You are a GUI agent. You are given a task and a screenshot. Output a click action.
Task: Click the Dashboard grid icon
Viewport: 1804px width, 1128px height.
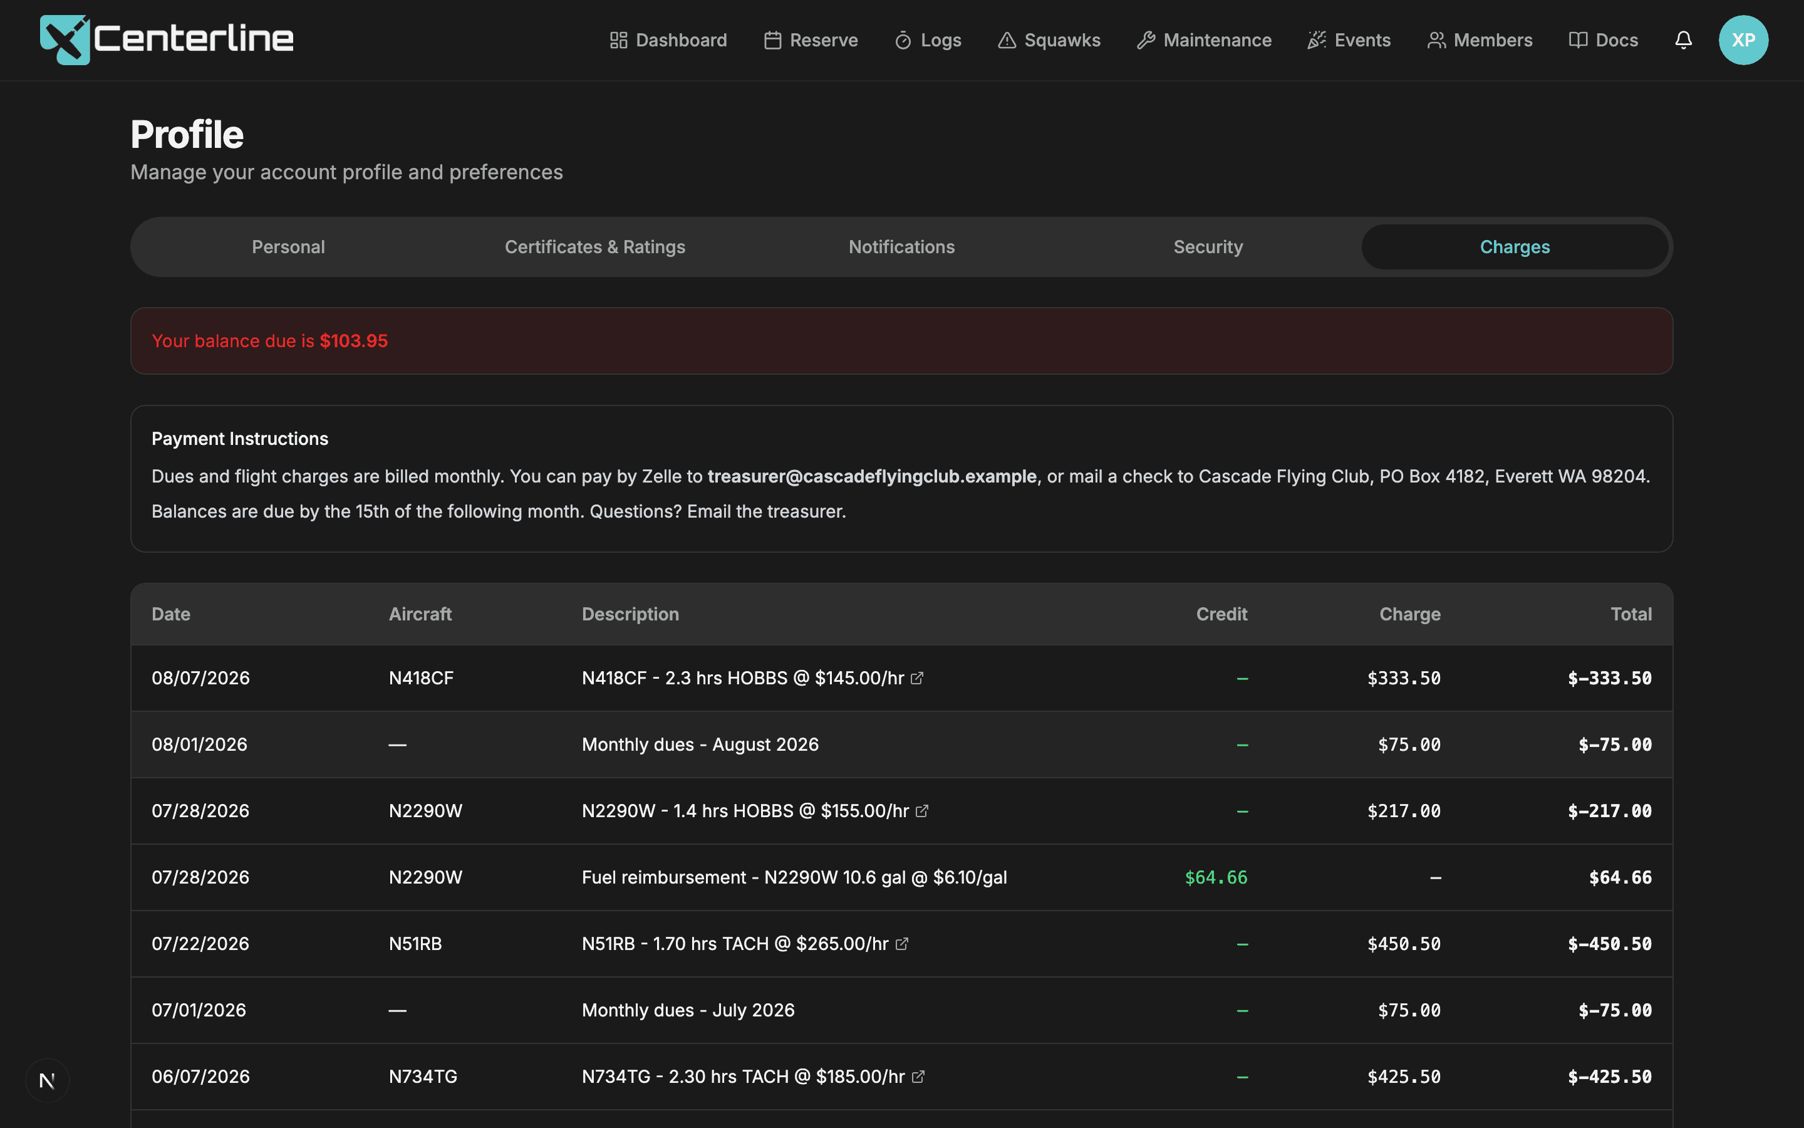click(618, 40)
